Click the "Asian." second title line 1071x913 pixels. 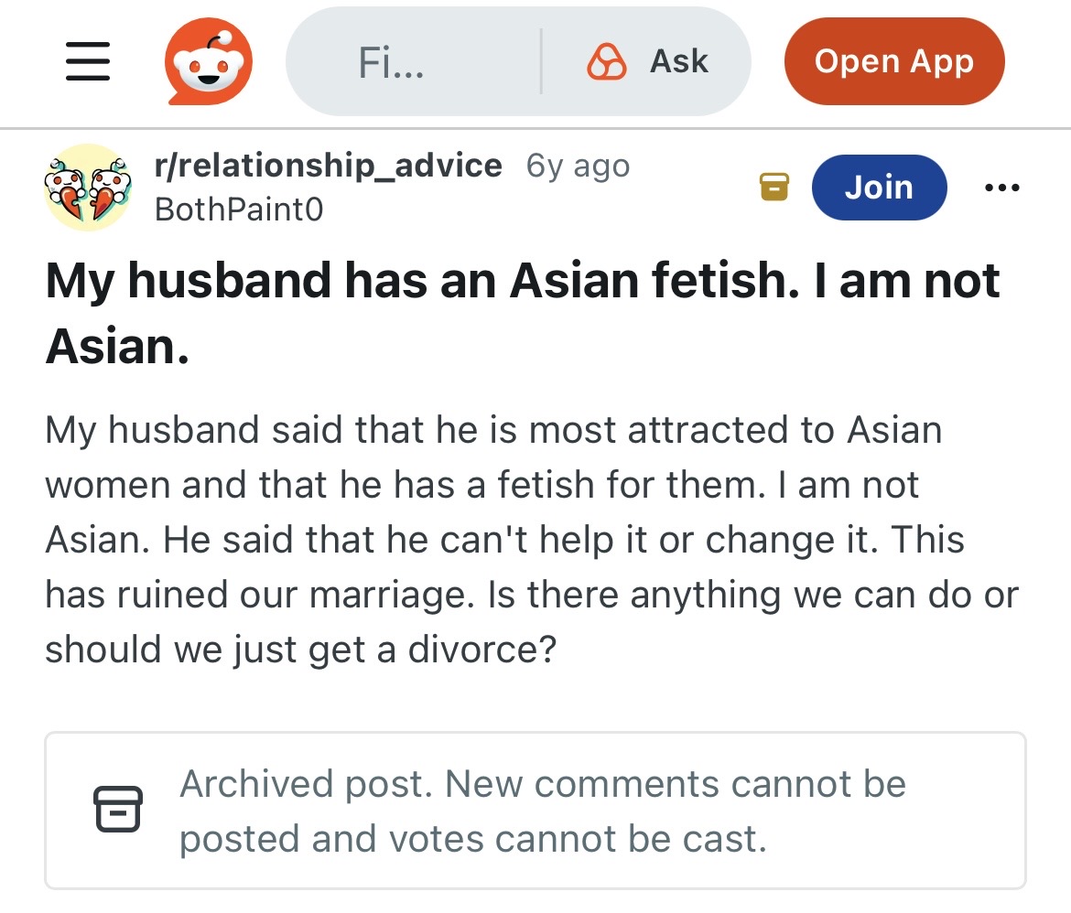click(x=117, y=345)
